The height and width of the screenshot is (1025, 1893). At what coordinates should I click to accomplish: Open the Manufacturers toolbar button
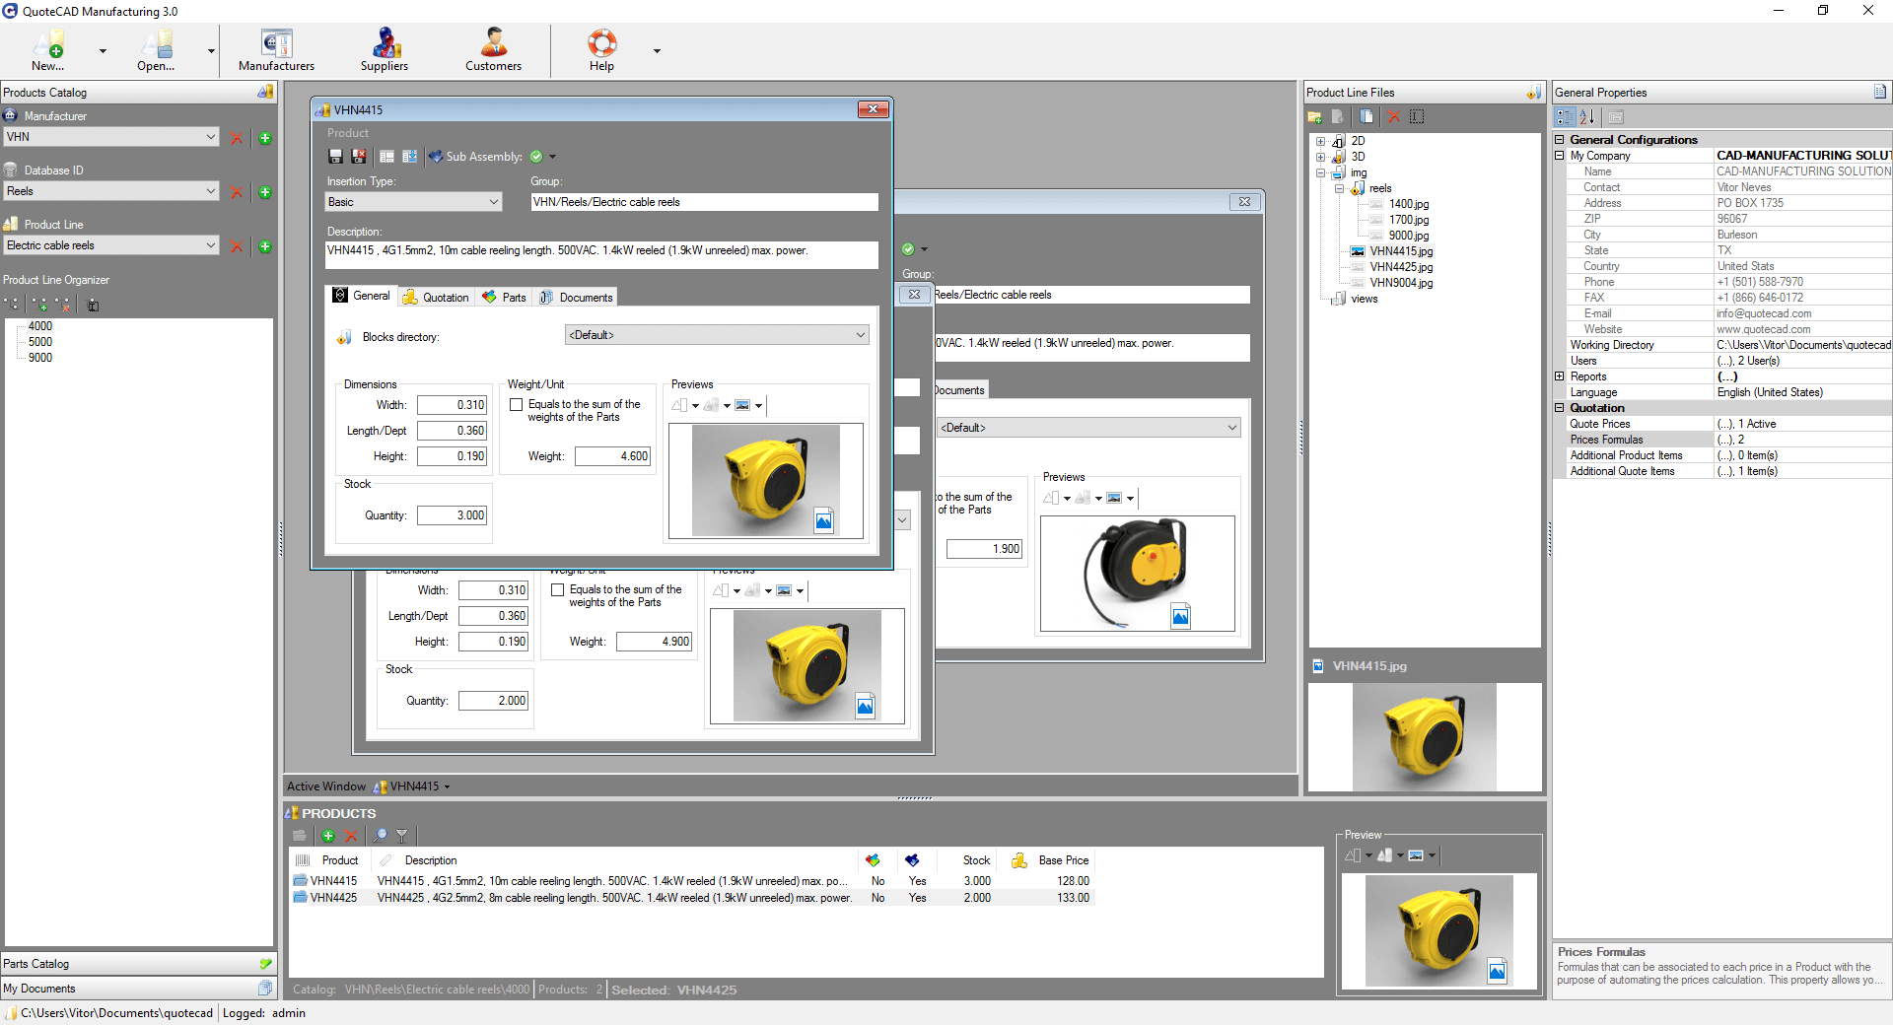(x=276, y=51)
